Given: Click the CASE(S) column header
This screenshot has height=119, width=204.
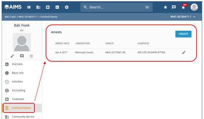Looking at the screenshot, I should point(109,44).
